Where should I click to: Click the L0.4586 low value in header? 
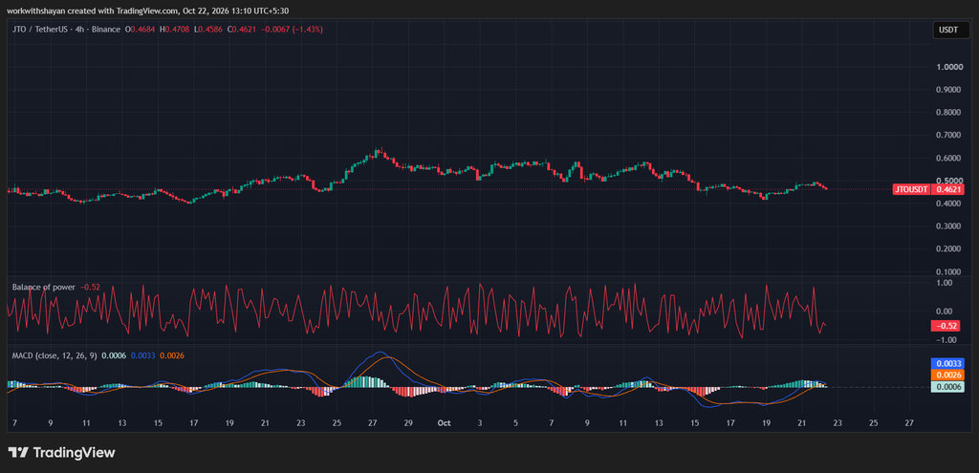[207, 29]
